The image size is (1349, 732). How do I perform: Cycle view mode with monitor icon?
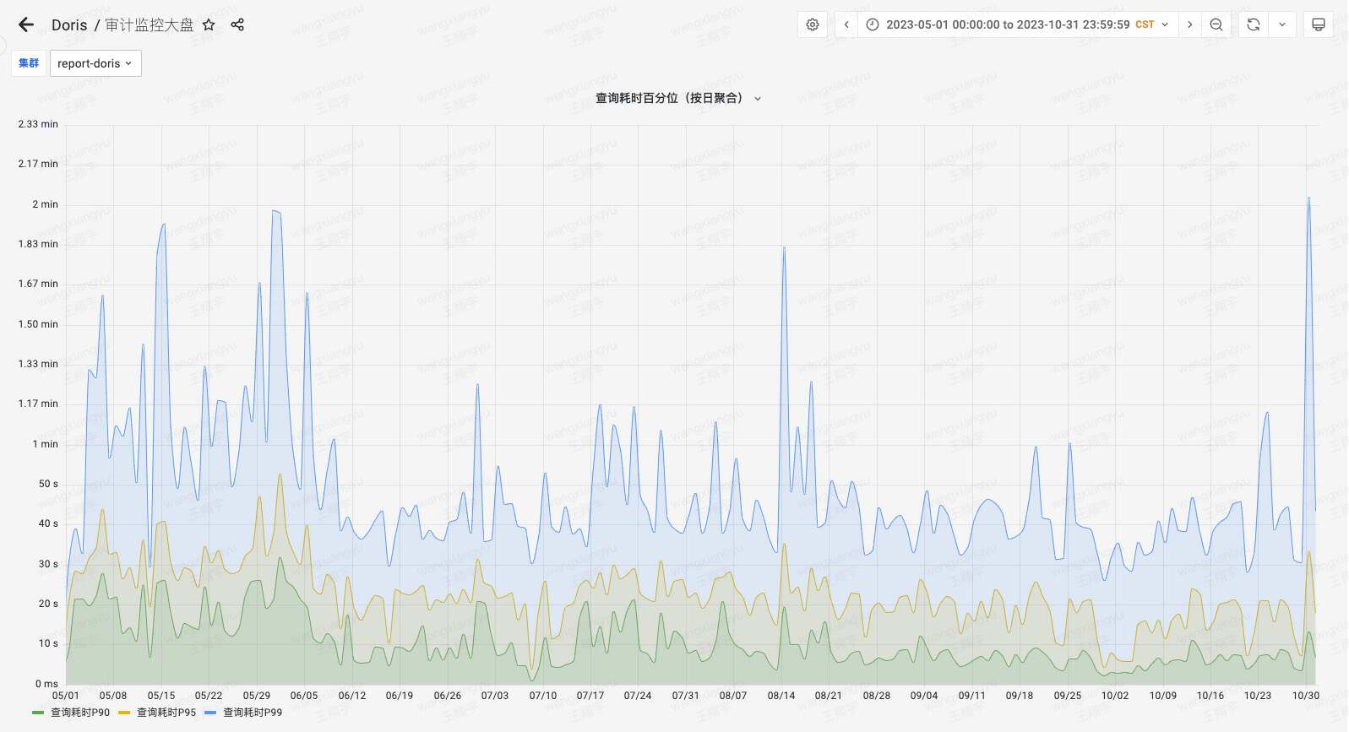1319,24
